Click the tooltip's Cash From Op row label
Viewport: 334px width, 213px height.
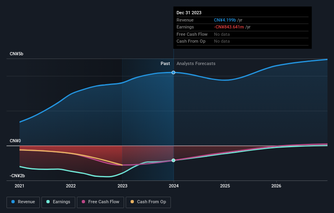coord(191,41)
